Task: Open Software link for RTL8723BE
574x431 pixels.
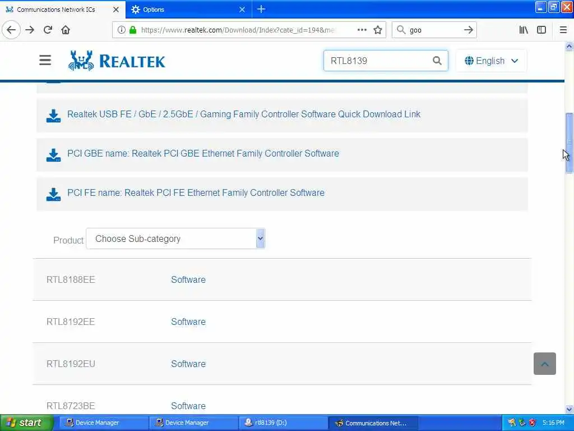Action: [188, 406]
